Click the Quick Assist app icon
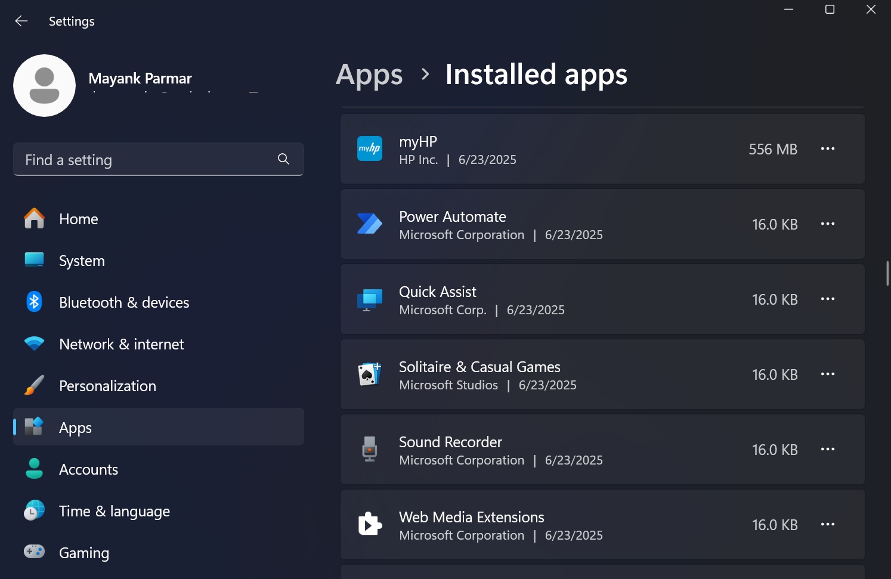This screenshot has width=891, height=579. (369, 299)
